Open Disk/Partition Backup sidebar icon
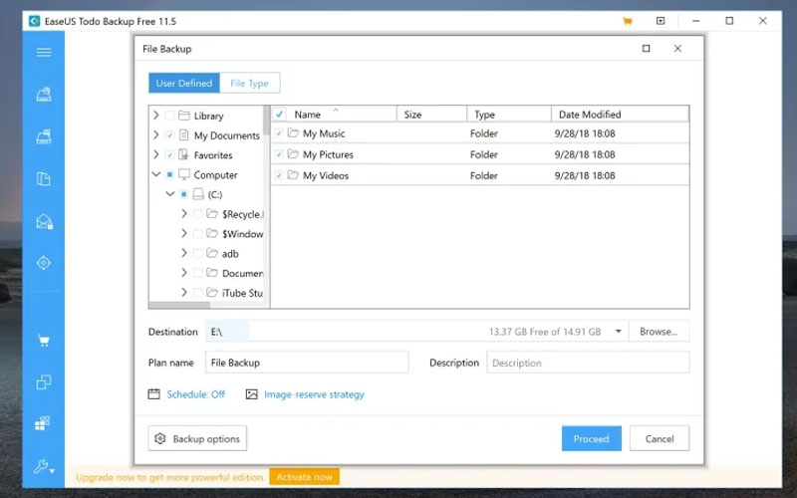Screen dimensions: 797x498 (x=44, y=95)
